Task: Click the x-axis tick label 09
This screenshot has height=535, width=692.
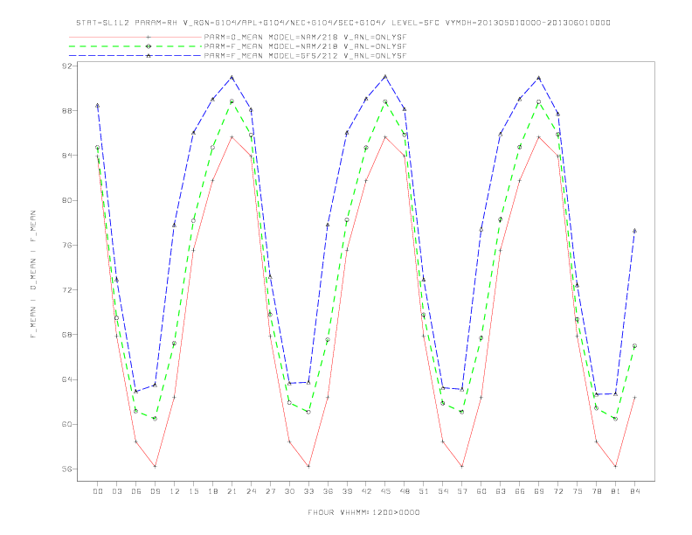Action: (155, 491)
